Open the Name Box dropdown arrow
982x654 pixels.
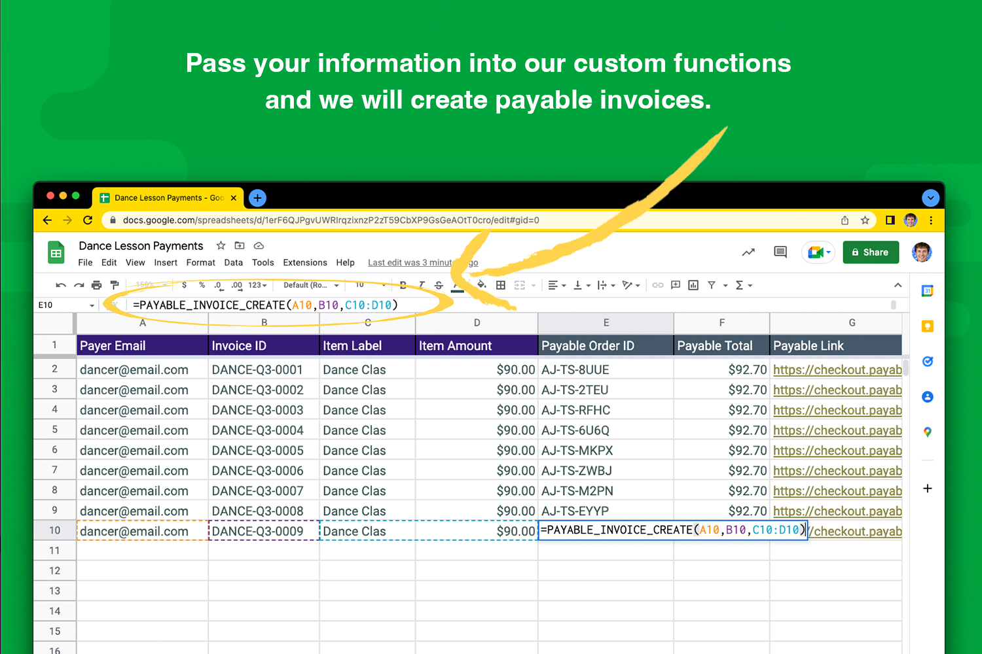point(92,305)
